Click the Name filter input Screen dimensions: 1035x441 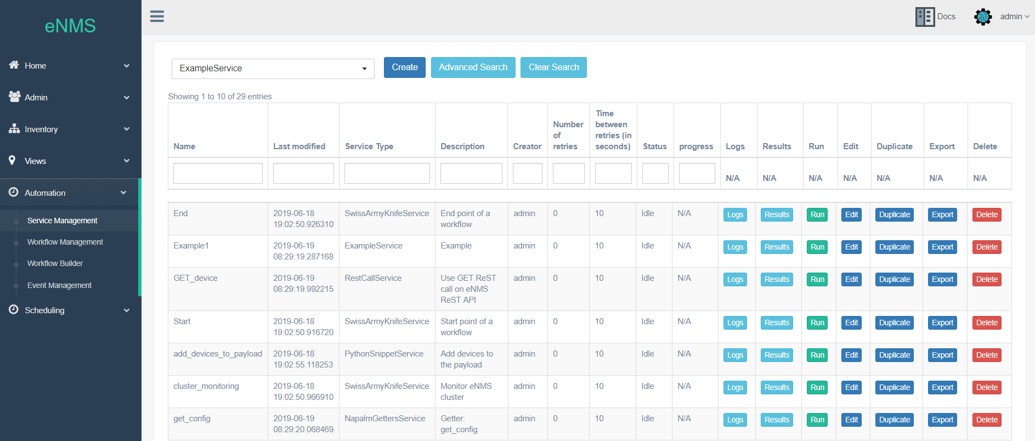(218, 173)
